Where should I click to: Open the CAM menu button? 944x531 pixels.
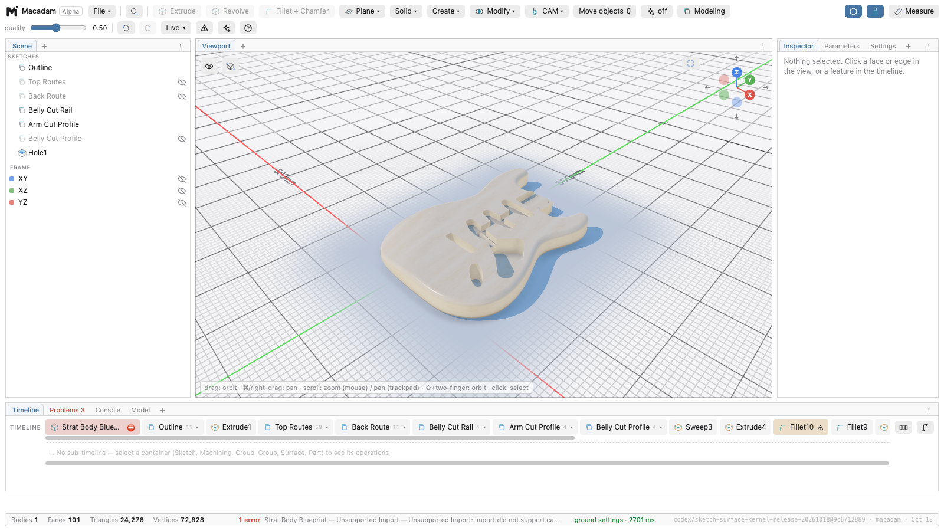[x=547, y=11]
